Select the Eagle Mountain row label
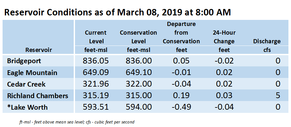 coord(32,72)
